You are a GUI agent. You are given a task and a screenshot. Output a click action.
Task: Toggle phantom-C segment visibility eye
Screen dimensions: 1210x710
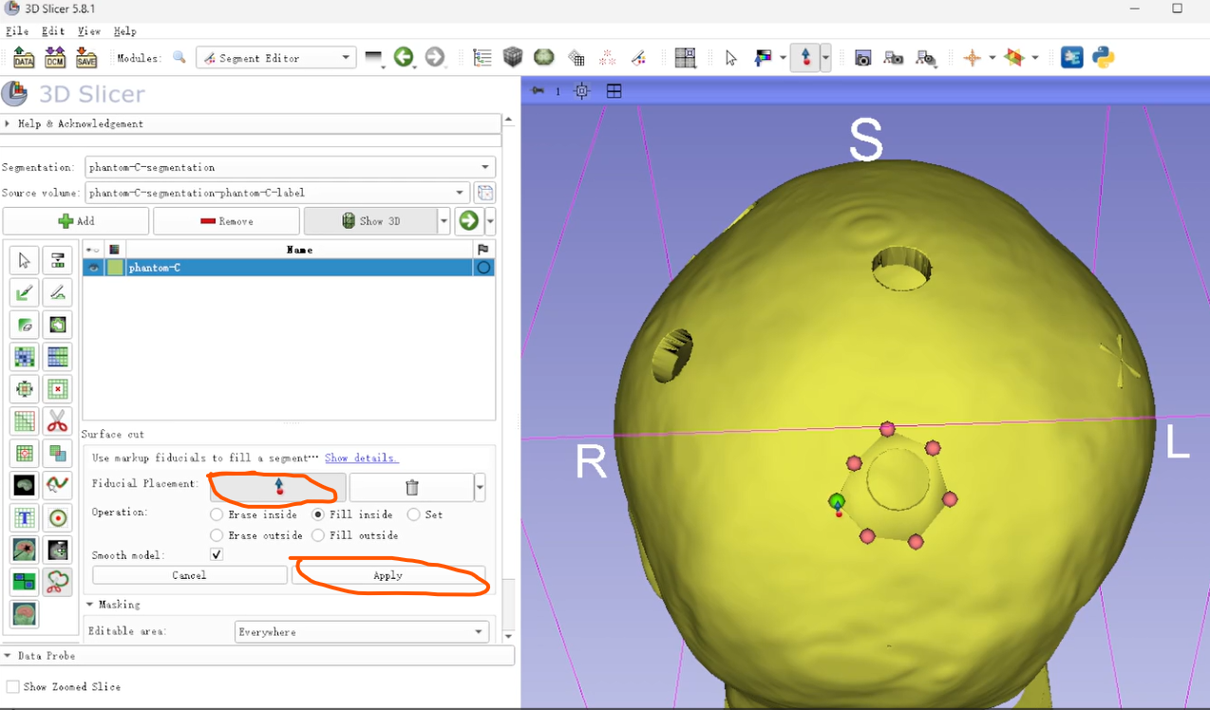pyautogui.click(x=93, y=268)
